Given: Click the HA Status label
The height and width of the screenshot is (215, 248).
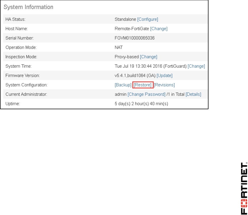Looking at the screenshot, I should click(15, 19).
